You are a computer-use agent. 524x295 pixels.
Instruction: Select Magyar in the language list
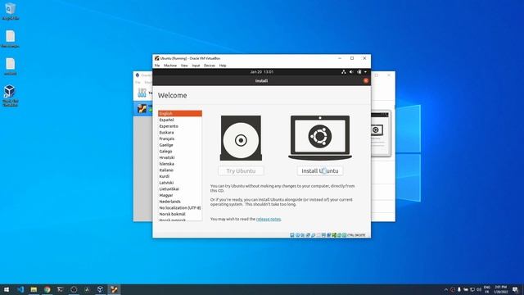pos(180,195)
